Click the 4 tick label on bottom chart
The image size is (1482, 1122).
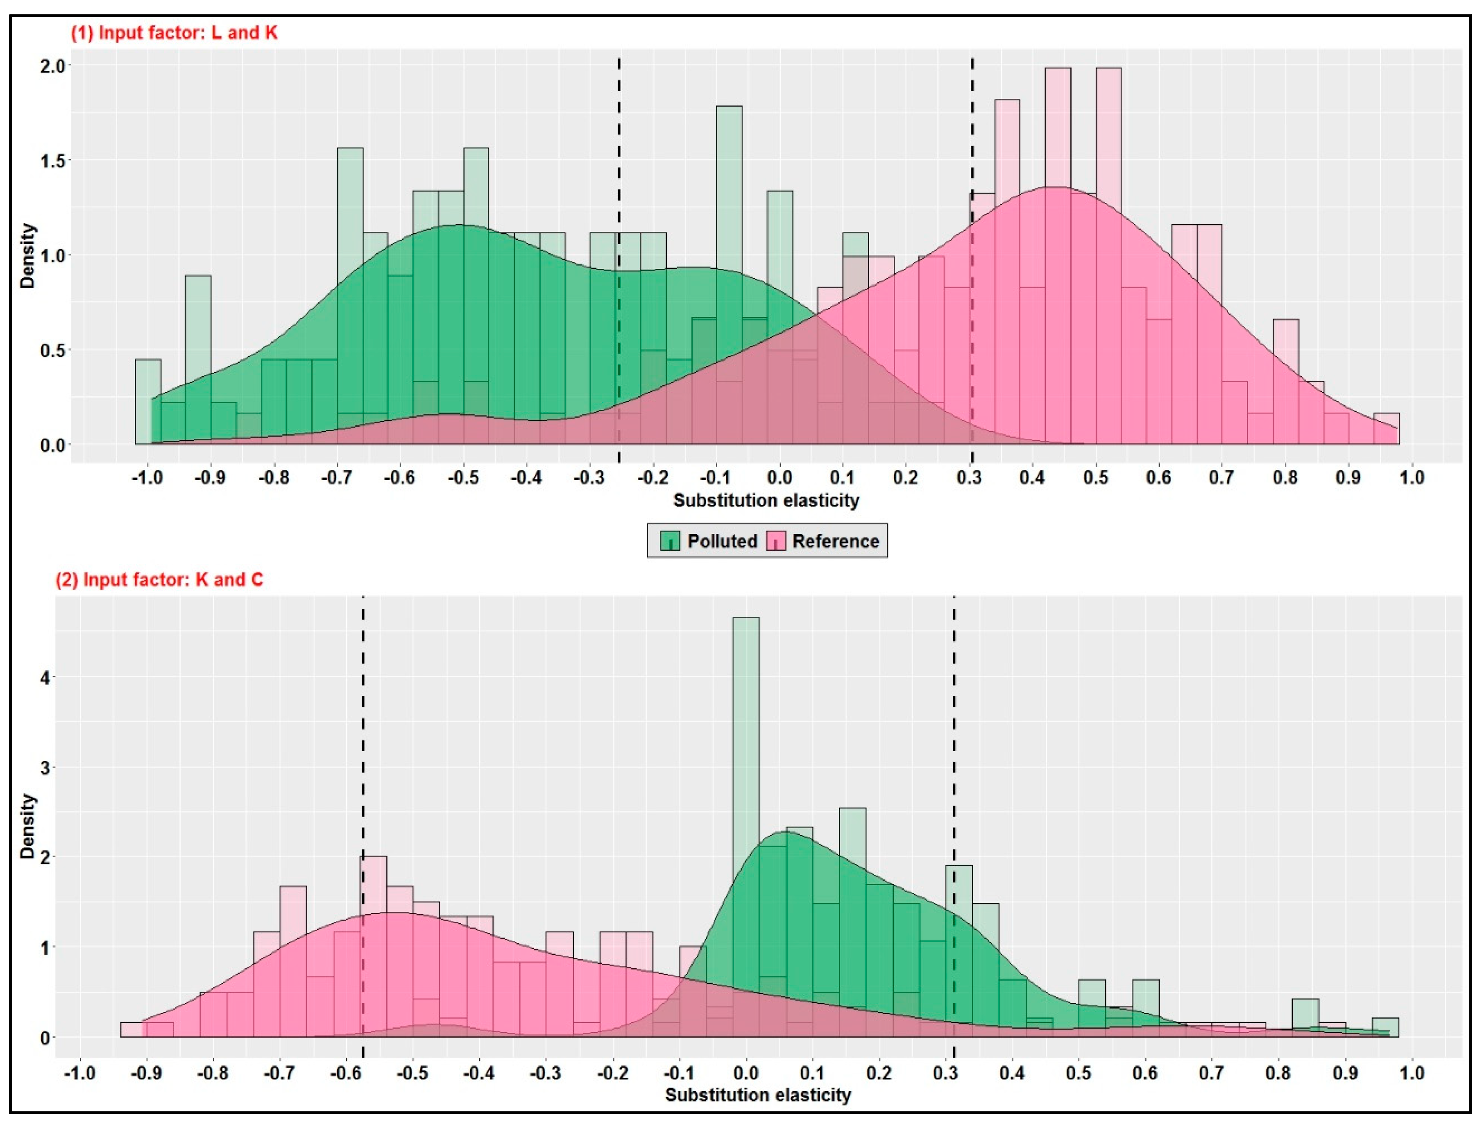point(45,678)
